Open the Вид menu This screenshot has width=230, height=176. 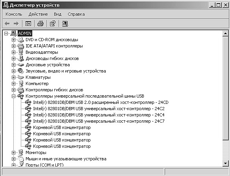(57, 14)
